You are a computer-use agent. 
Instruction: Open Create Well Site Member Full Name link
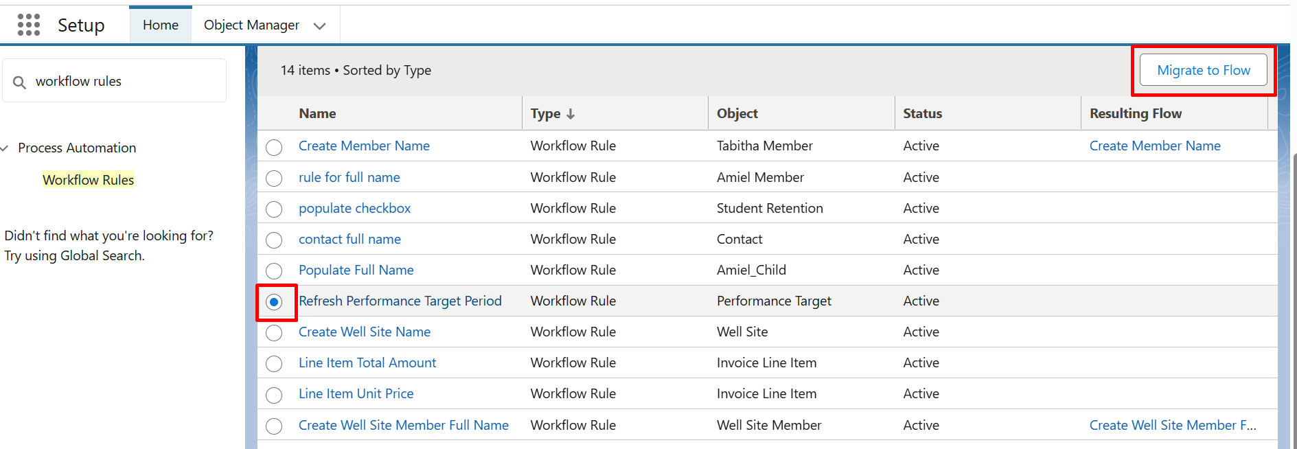(404, 425)
